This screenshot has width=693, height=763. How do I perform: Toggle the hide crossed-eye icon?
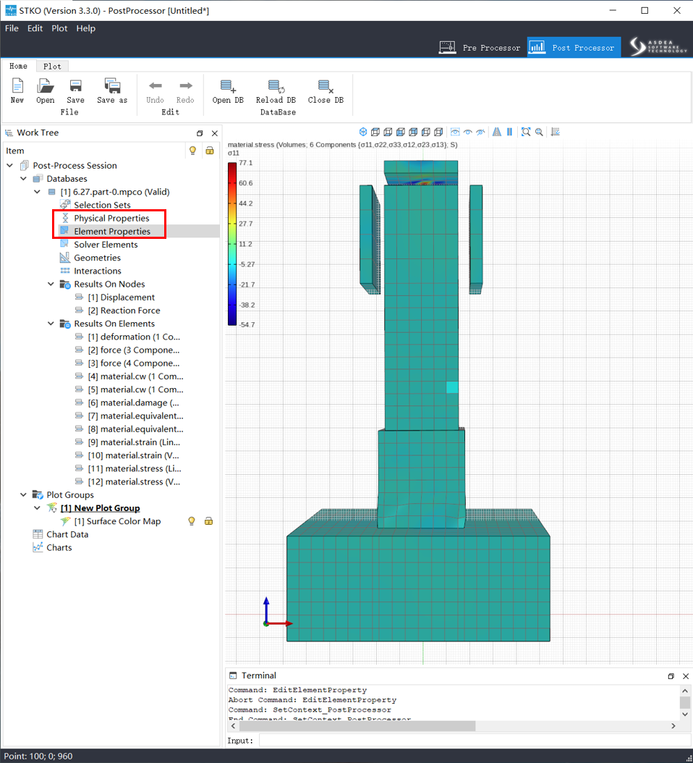pos(480,132)
